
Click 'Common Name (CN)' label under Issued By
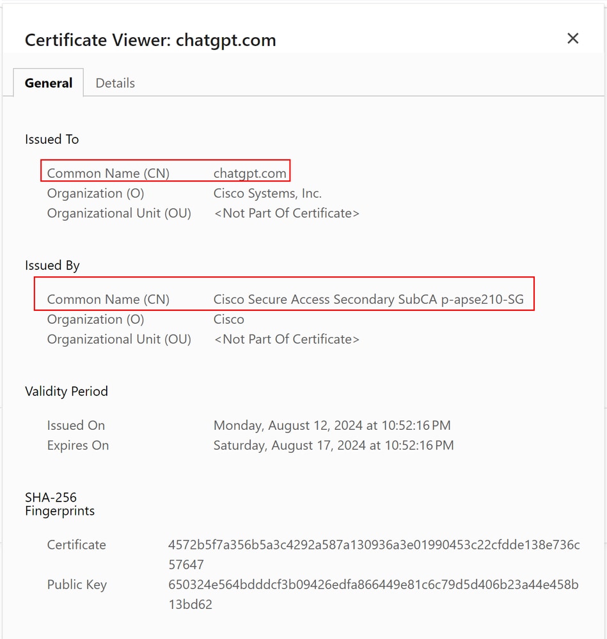point(108,299)
